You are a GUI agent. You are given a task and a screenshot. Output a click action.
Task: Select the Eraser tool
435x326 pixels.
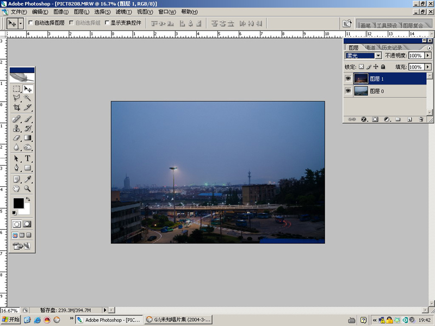pyautogui.click(x=16, y=138)
